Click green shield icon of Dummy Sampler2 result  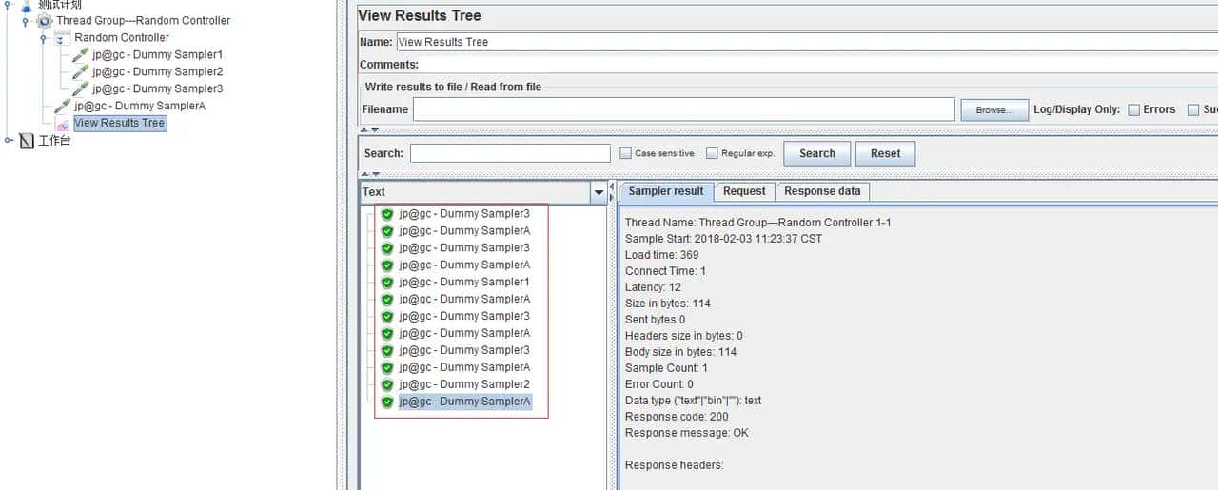coord(387,385)
